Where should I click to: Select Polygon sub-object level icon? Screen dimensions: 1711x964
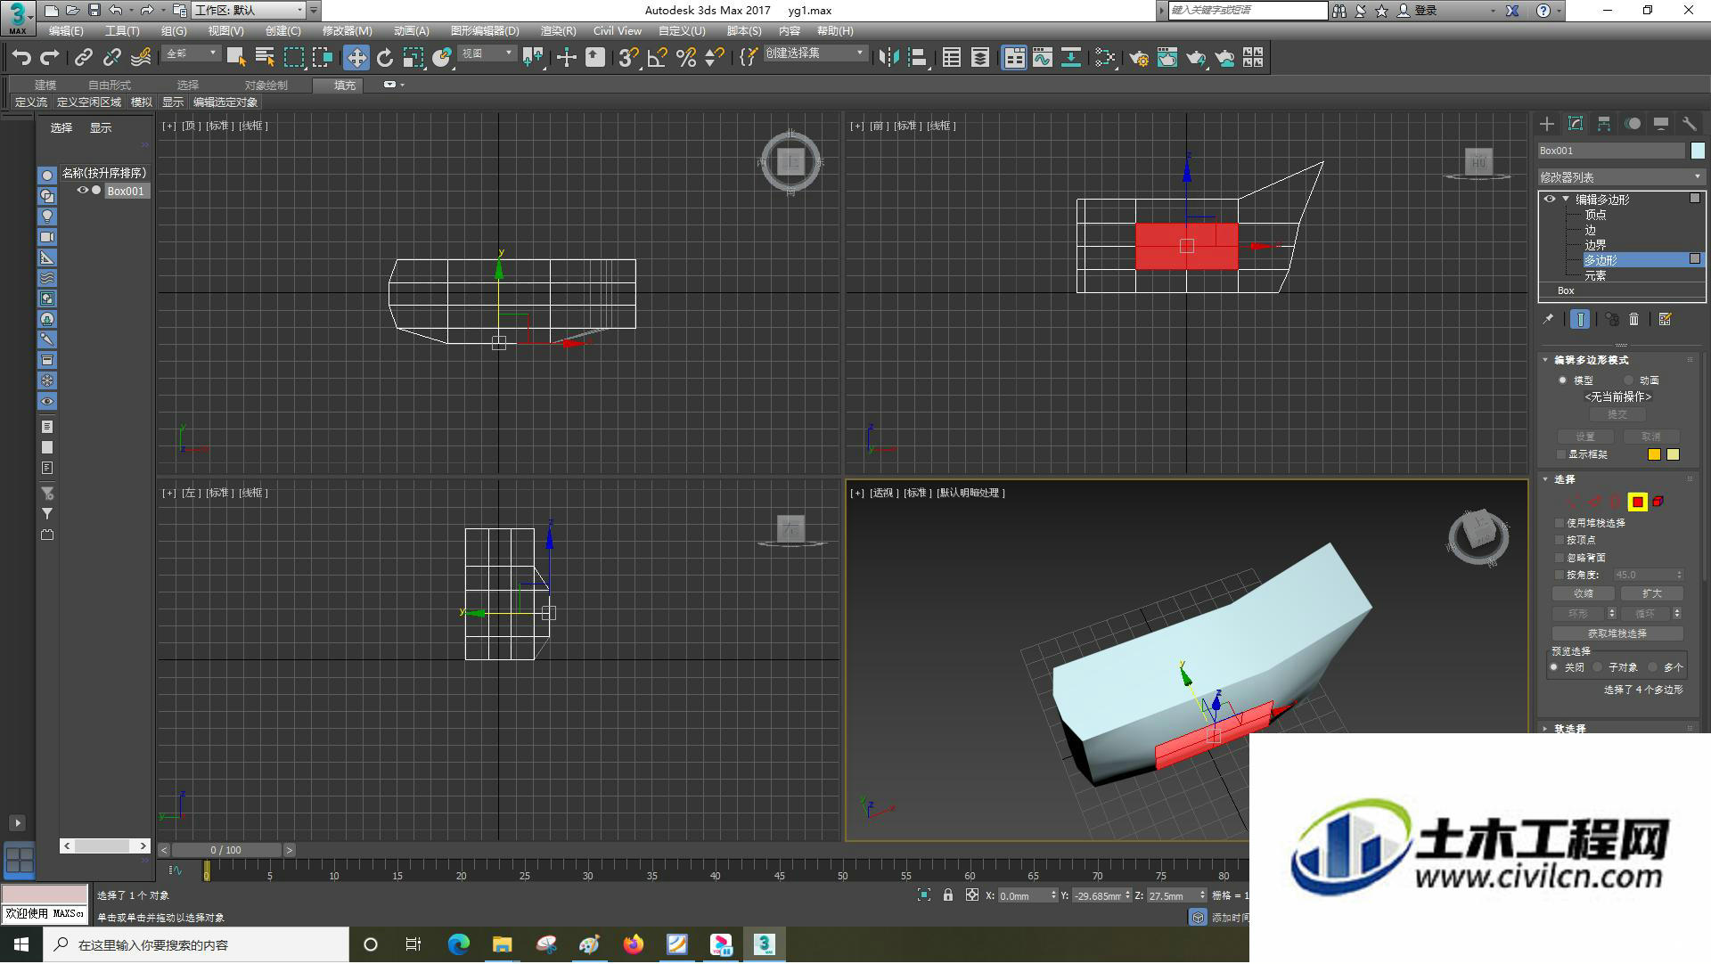coord(1638,502)
